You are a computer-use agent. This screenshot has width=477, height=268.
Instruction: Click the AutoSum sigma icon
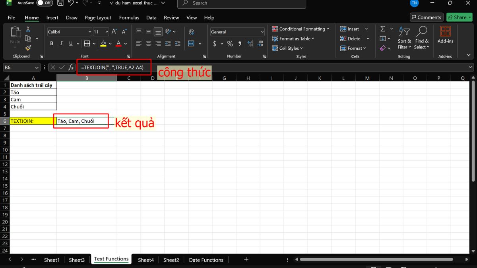pos(383,29)
